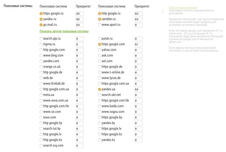The width and height of the screenshot is (226, 152).
Task: Select the priority field of https google.com
Action: [x=138, y=44]
